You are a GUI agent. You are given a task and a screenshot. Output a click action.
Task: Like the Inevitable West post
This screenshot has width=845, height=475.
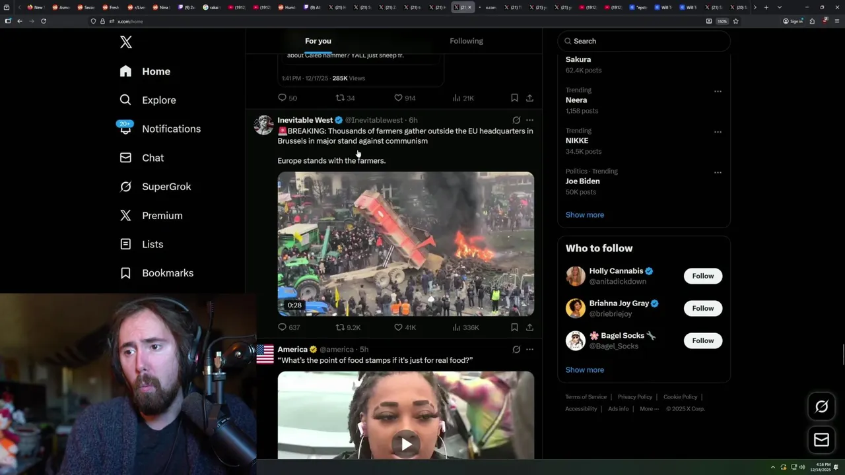click(x=405, y=327)
